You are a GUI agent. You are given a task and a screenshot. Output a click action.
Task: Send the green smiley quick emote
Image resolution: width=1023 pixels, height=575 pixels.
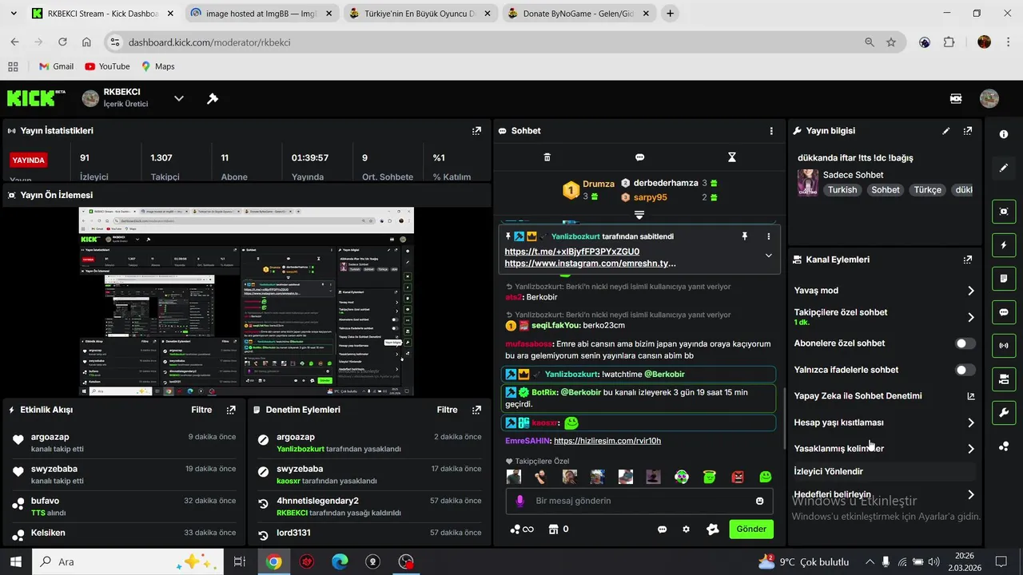pyautogui.click(x=766, y=477)
